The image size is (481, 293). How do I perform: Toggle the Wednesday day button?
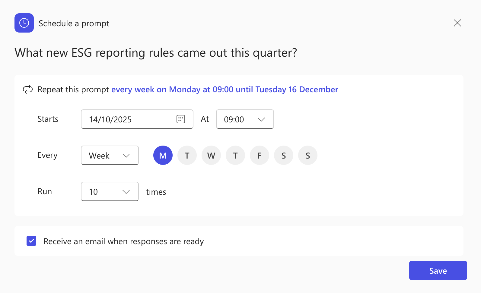(211, 155)
